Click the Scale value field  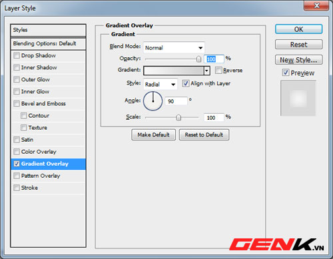(x=214, y=117)
